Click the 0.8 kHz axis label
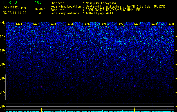The image size is (177, 112). click(x=2, y=78)
